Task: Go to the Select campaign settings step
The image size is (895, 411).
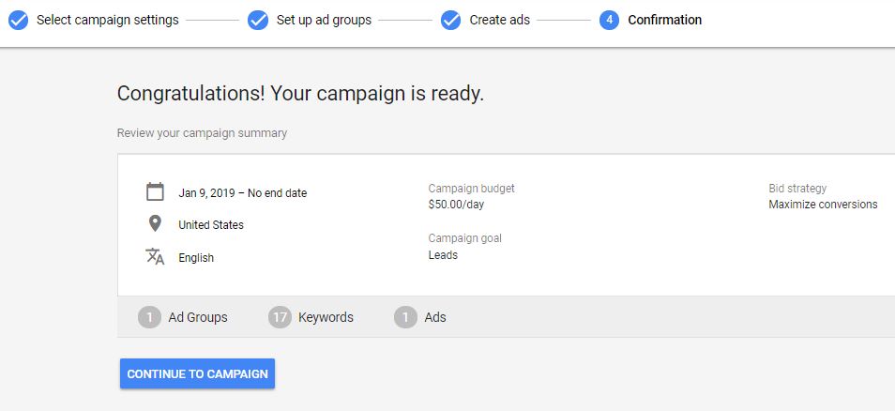Action: pyautogui.click(x=108, y=20)
